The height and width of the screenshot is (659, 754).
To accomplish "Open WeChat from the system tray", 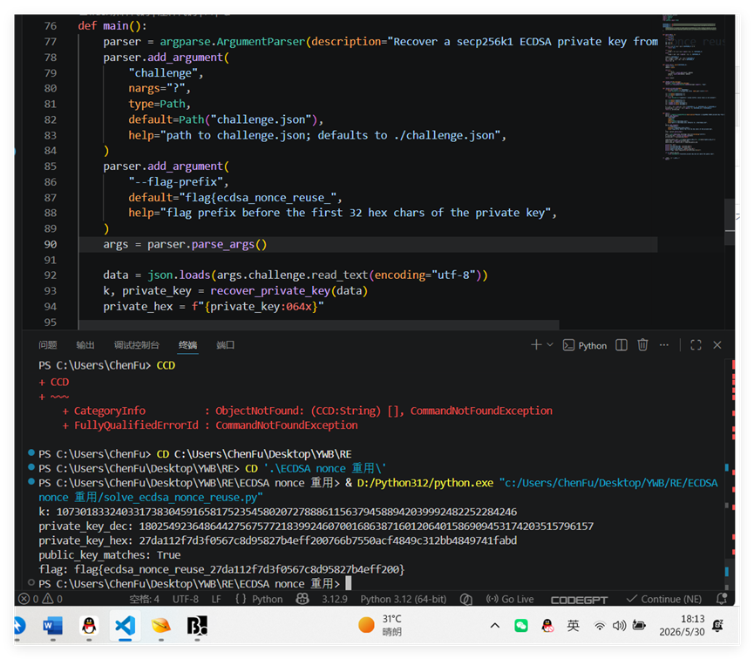I will pos(520,626).
